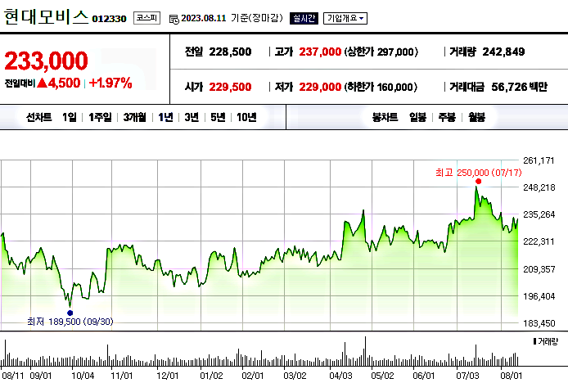This screenshot has width=568, height=392.
Task: Click the 거래량 legend on volume chart
Action: 546,341
